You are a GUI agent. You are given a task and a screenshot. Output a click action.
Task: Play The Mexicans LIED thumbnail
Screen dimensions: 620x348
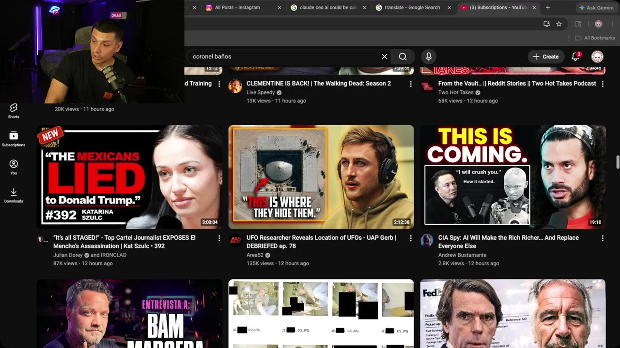click(x=129, y=177)
